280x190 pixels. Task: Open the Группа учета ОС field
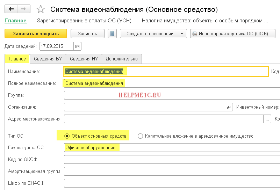[171, 148]
